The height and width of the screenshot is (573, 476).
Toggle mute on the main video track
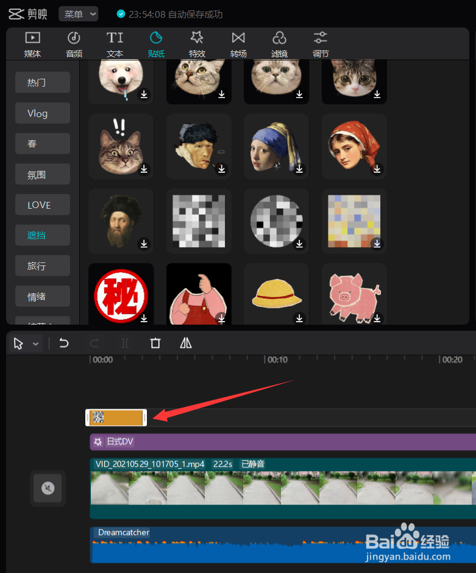click(48, 488)
